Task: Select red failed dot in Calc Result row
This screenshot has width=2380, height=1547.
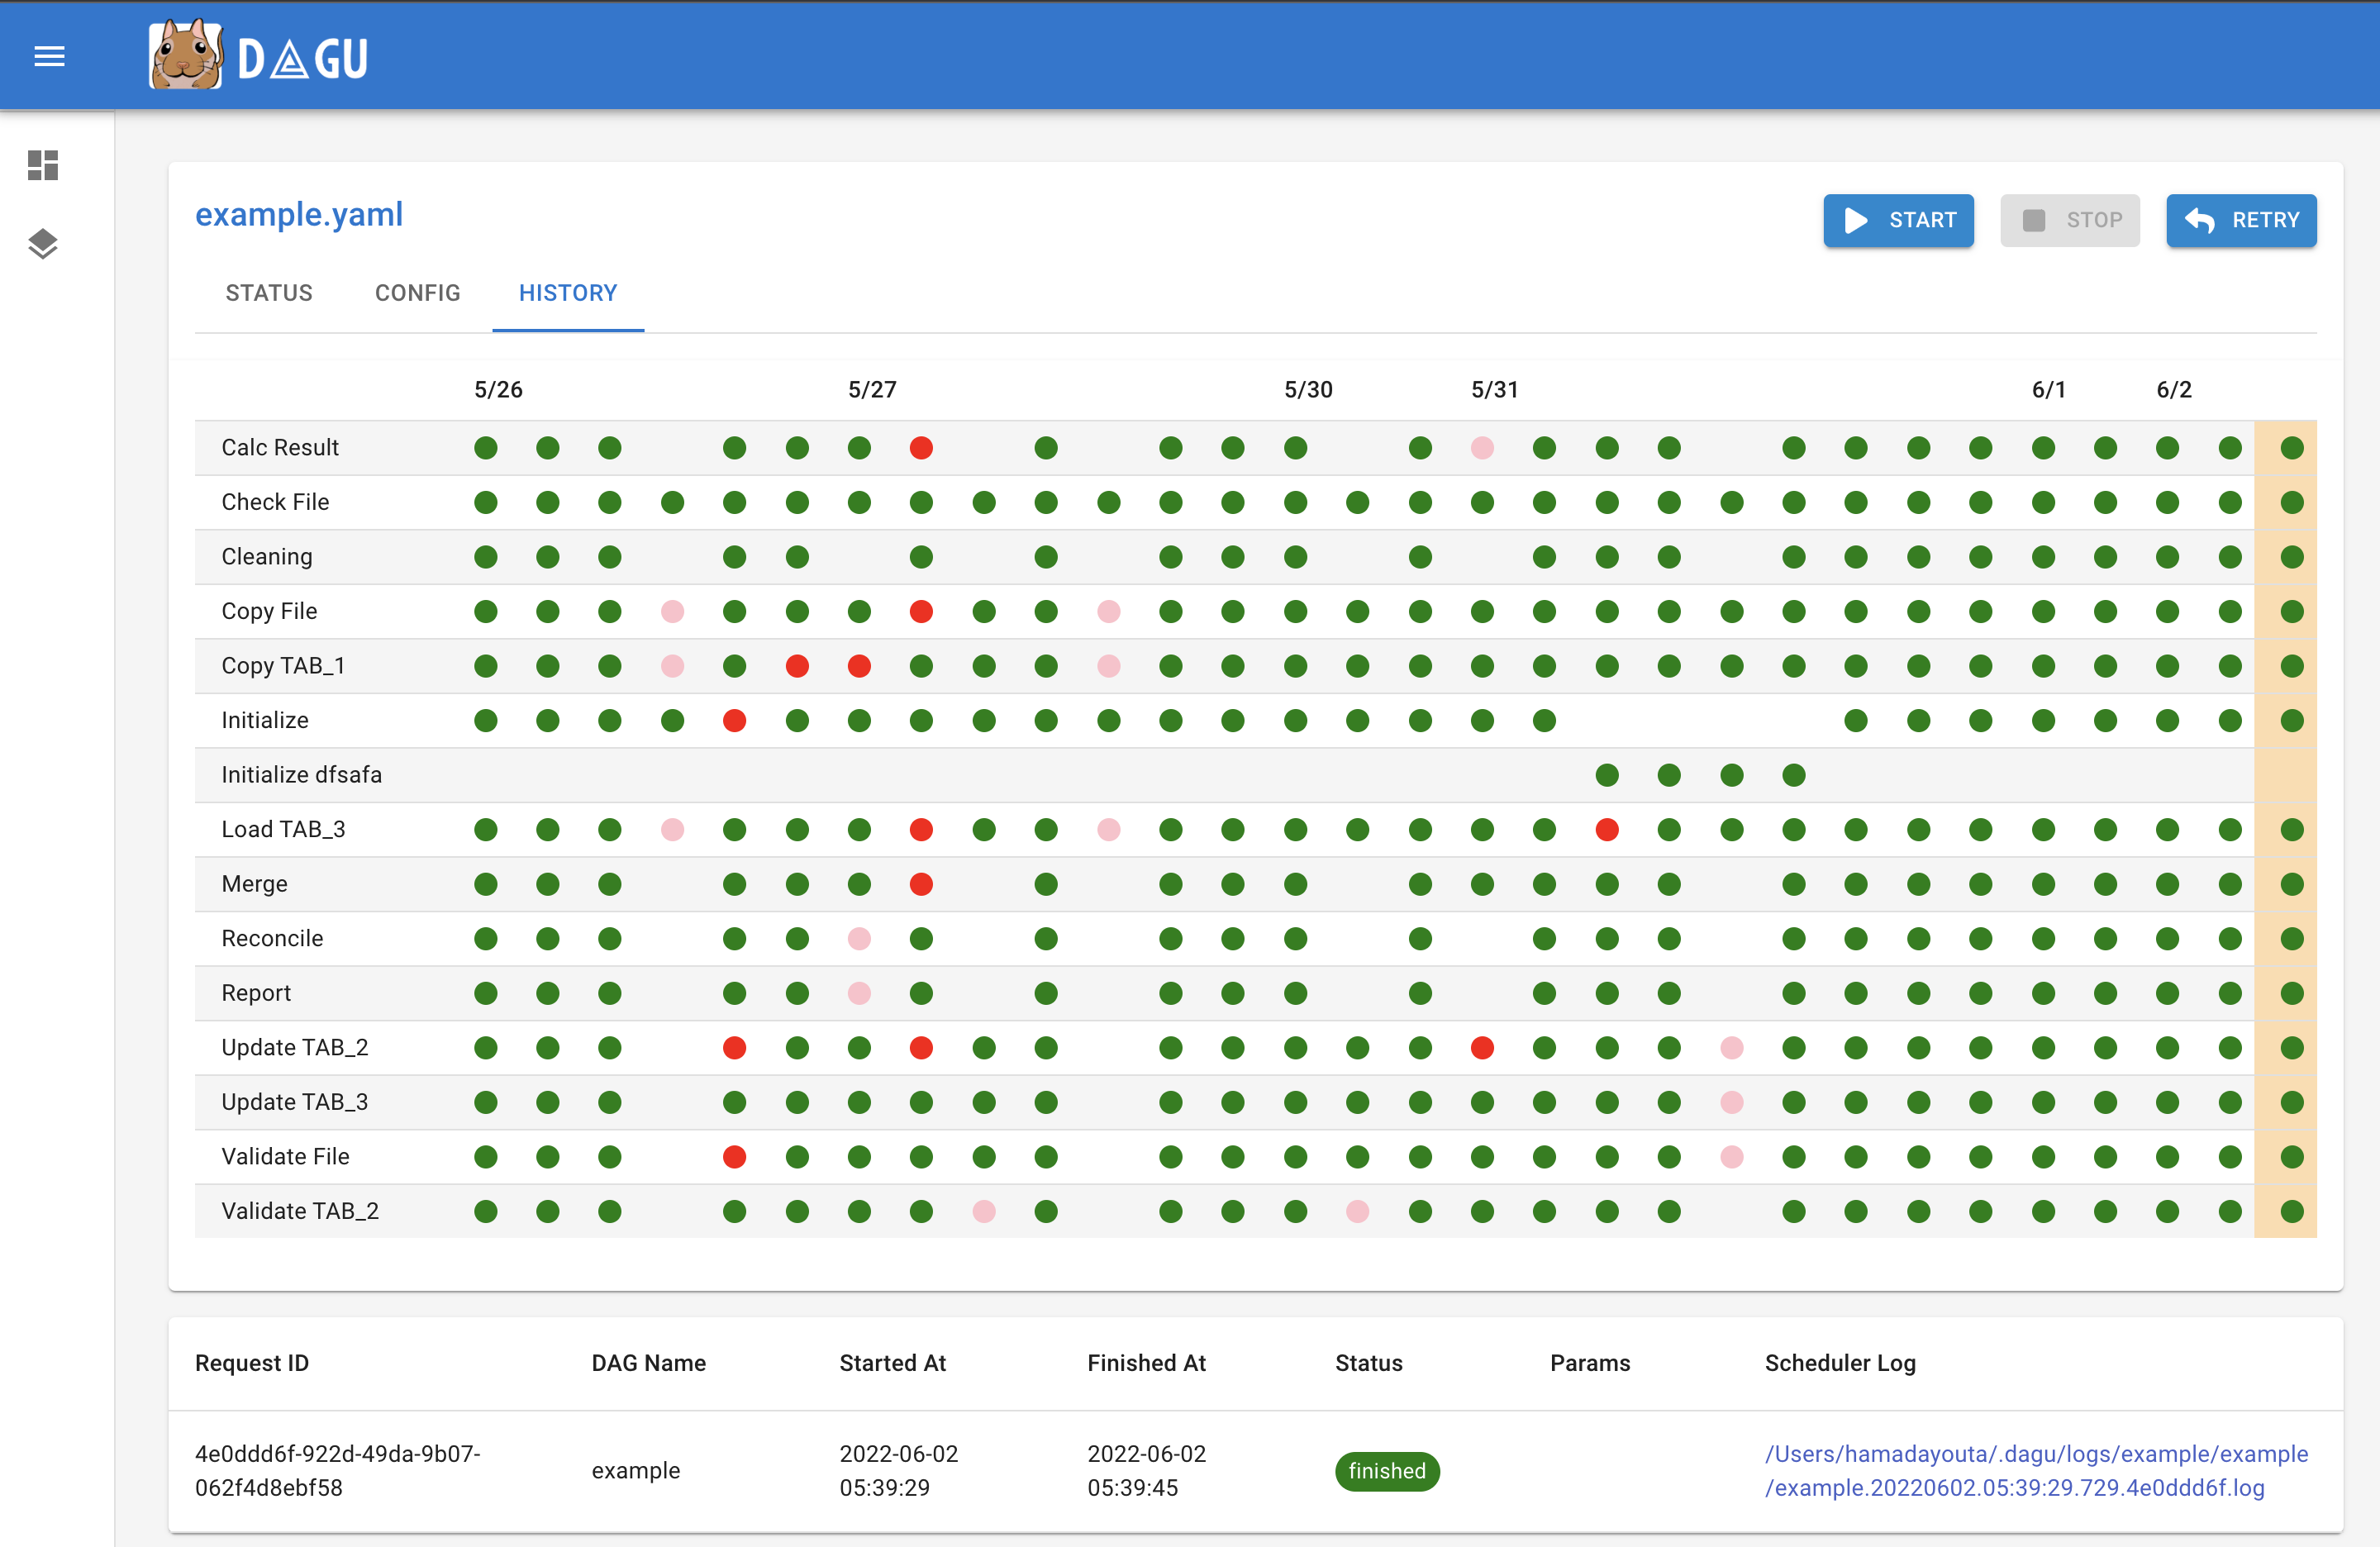Action: [x=921, y=448]
